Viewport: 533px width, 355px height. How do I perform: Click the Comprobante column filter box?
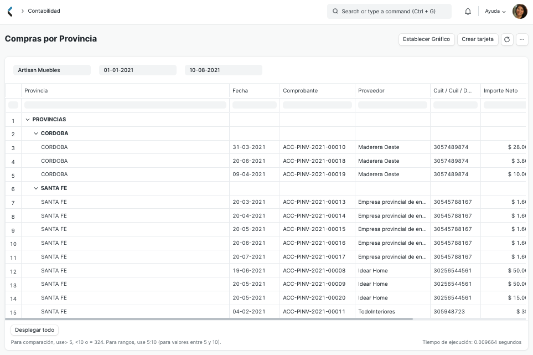(317, 105)
